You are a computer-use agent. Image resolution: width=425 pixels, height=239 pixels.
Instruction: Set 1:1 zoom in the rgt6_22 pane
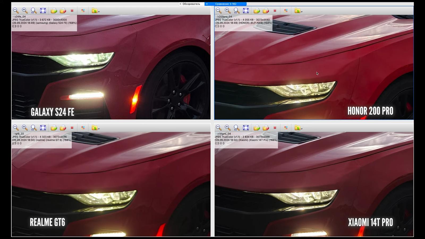pos(34,128)
